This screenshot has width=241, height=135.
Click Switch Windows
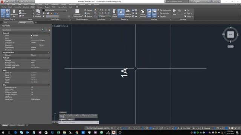click(142, 13)
